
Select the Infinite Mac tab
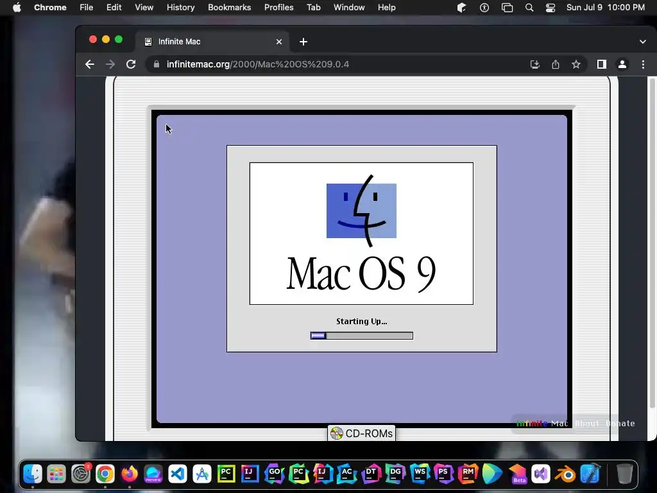tap(213, 42)
